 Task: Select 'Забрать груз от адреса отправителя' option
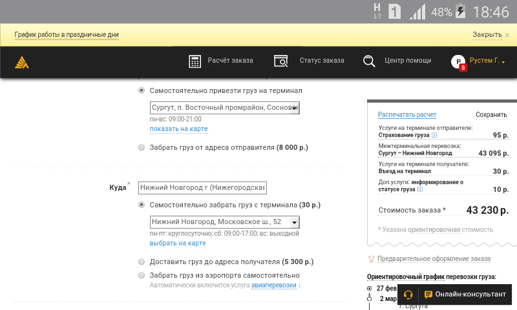pos(142,147)
